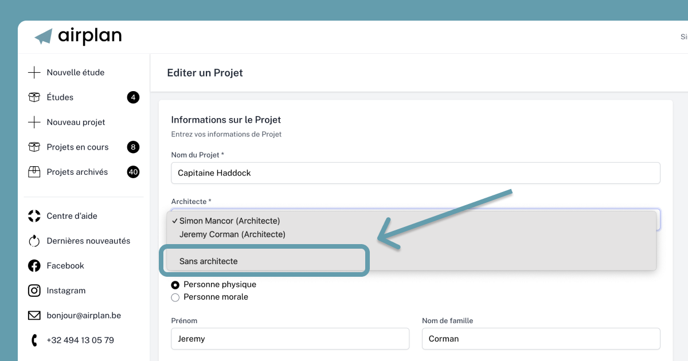The height and width of the screenshot is (361, 688).
Task: Click the Nom du Projet field with Capitaine Haddock
Action: click(416, 173)
